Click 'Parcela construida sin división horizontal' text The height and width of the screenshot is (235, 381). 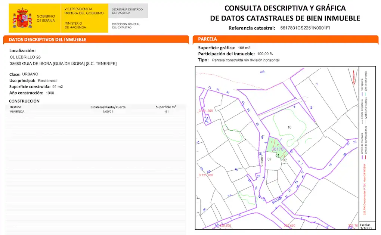click(x=246, y=60)
